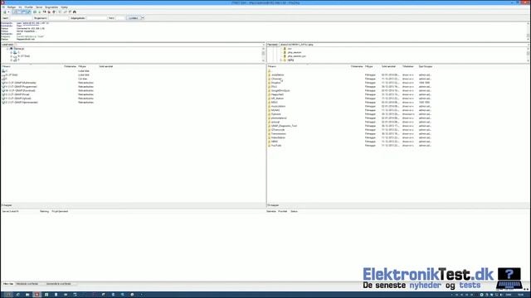Click the local tree vertical scrollbar

(x=264, y=55)
